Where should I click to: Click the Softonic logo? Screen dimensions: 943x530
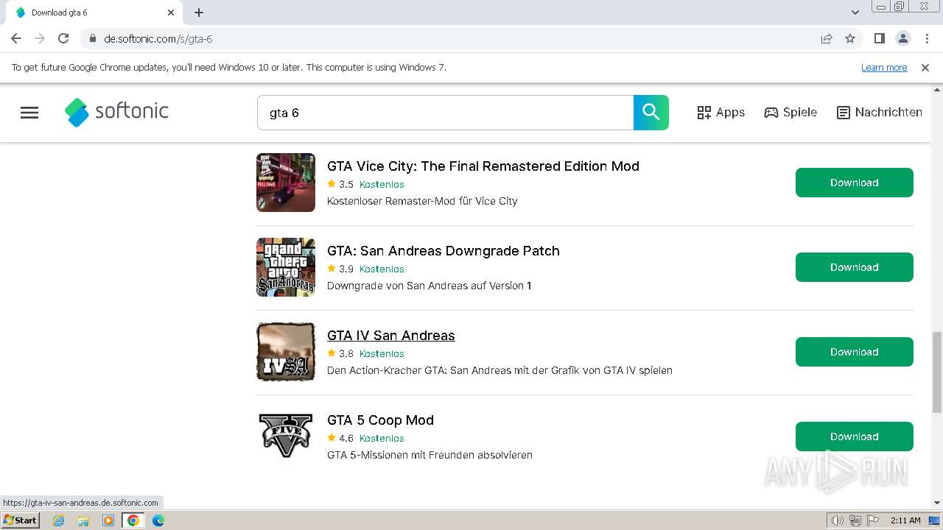coord(116,112)
